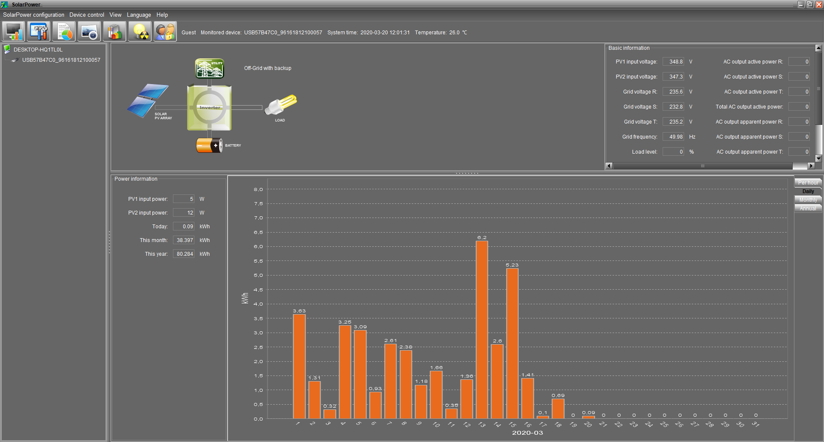
Task: Click the orange battery icon in diagram
Action: (209, 145)
